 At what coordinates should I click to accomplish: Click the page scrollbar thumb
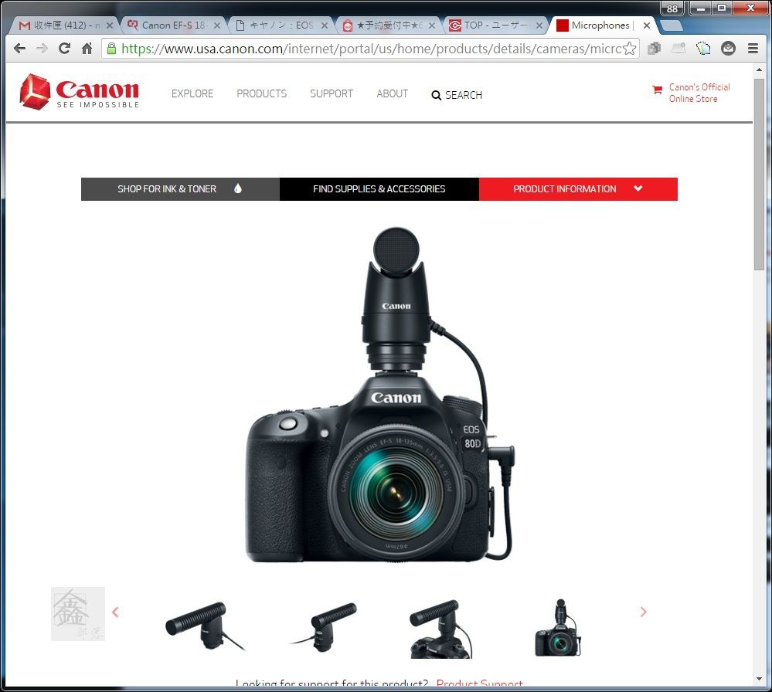pyautogui.click(x=759, y=174)
